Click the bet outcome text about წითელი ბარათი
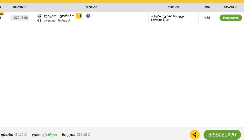The width and height of the screenshot is (244, 140). tap(168, 18)
